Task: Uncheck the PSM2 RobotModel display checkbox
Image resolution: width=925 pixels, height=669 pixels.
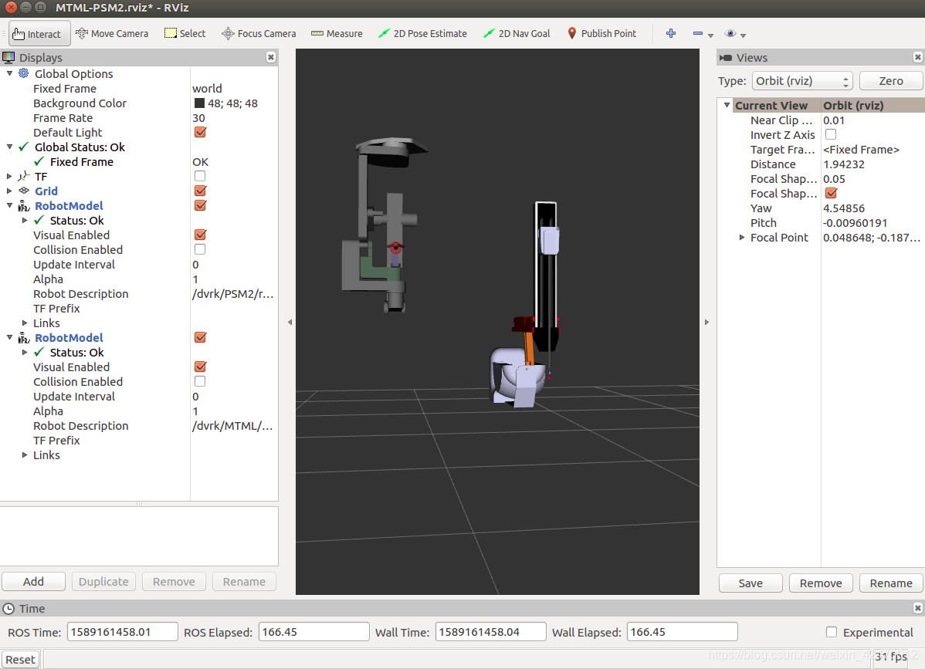Action: click(x=201, y=206)
